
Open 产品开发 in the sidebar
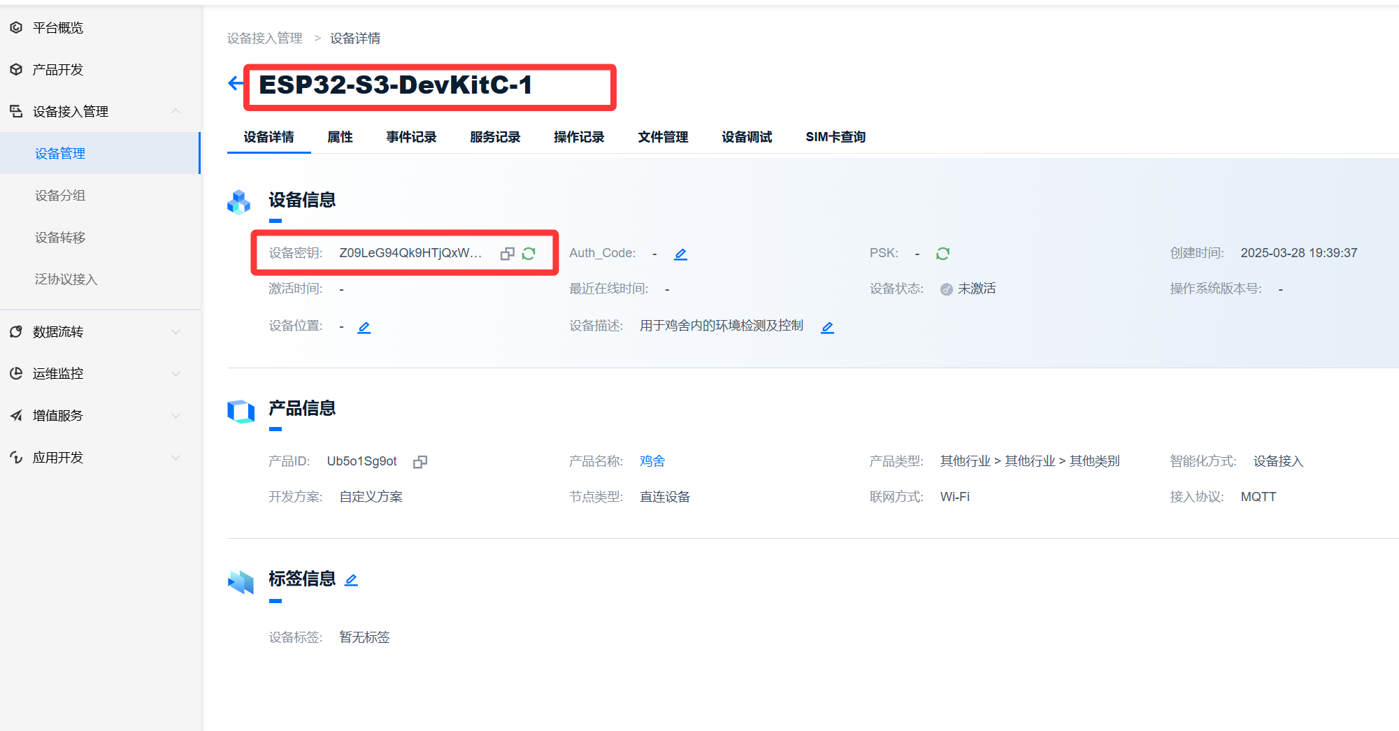[100, 69]
